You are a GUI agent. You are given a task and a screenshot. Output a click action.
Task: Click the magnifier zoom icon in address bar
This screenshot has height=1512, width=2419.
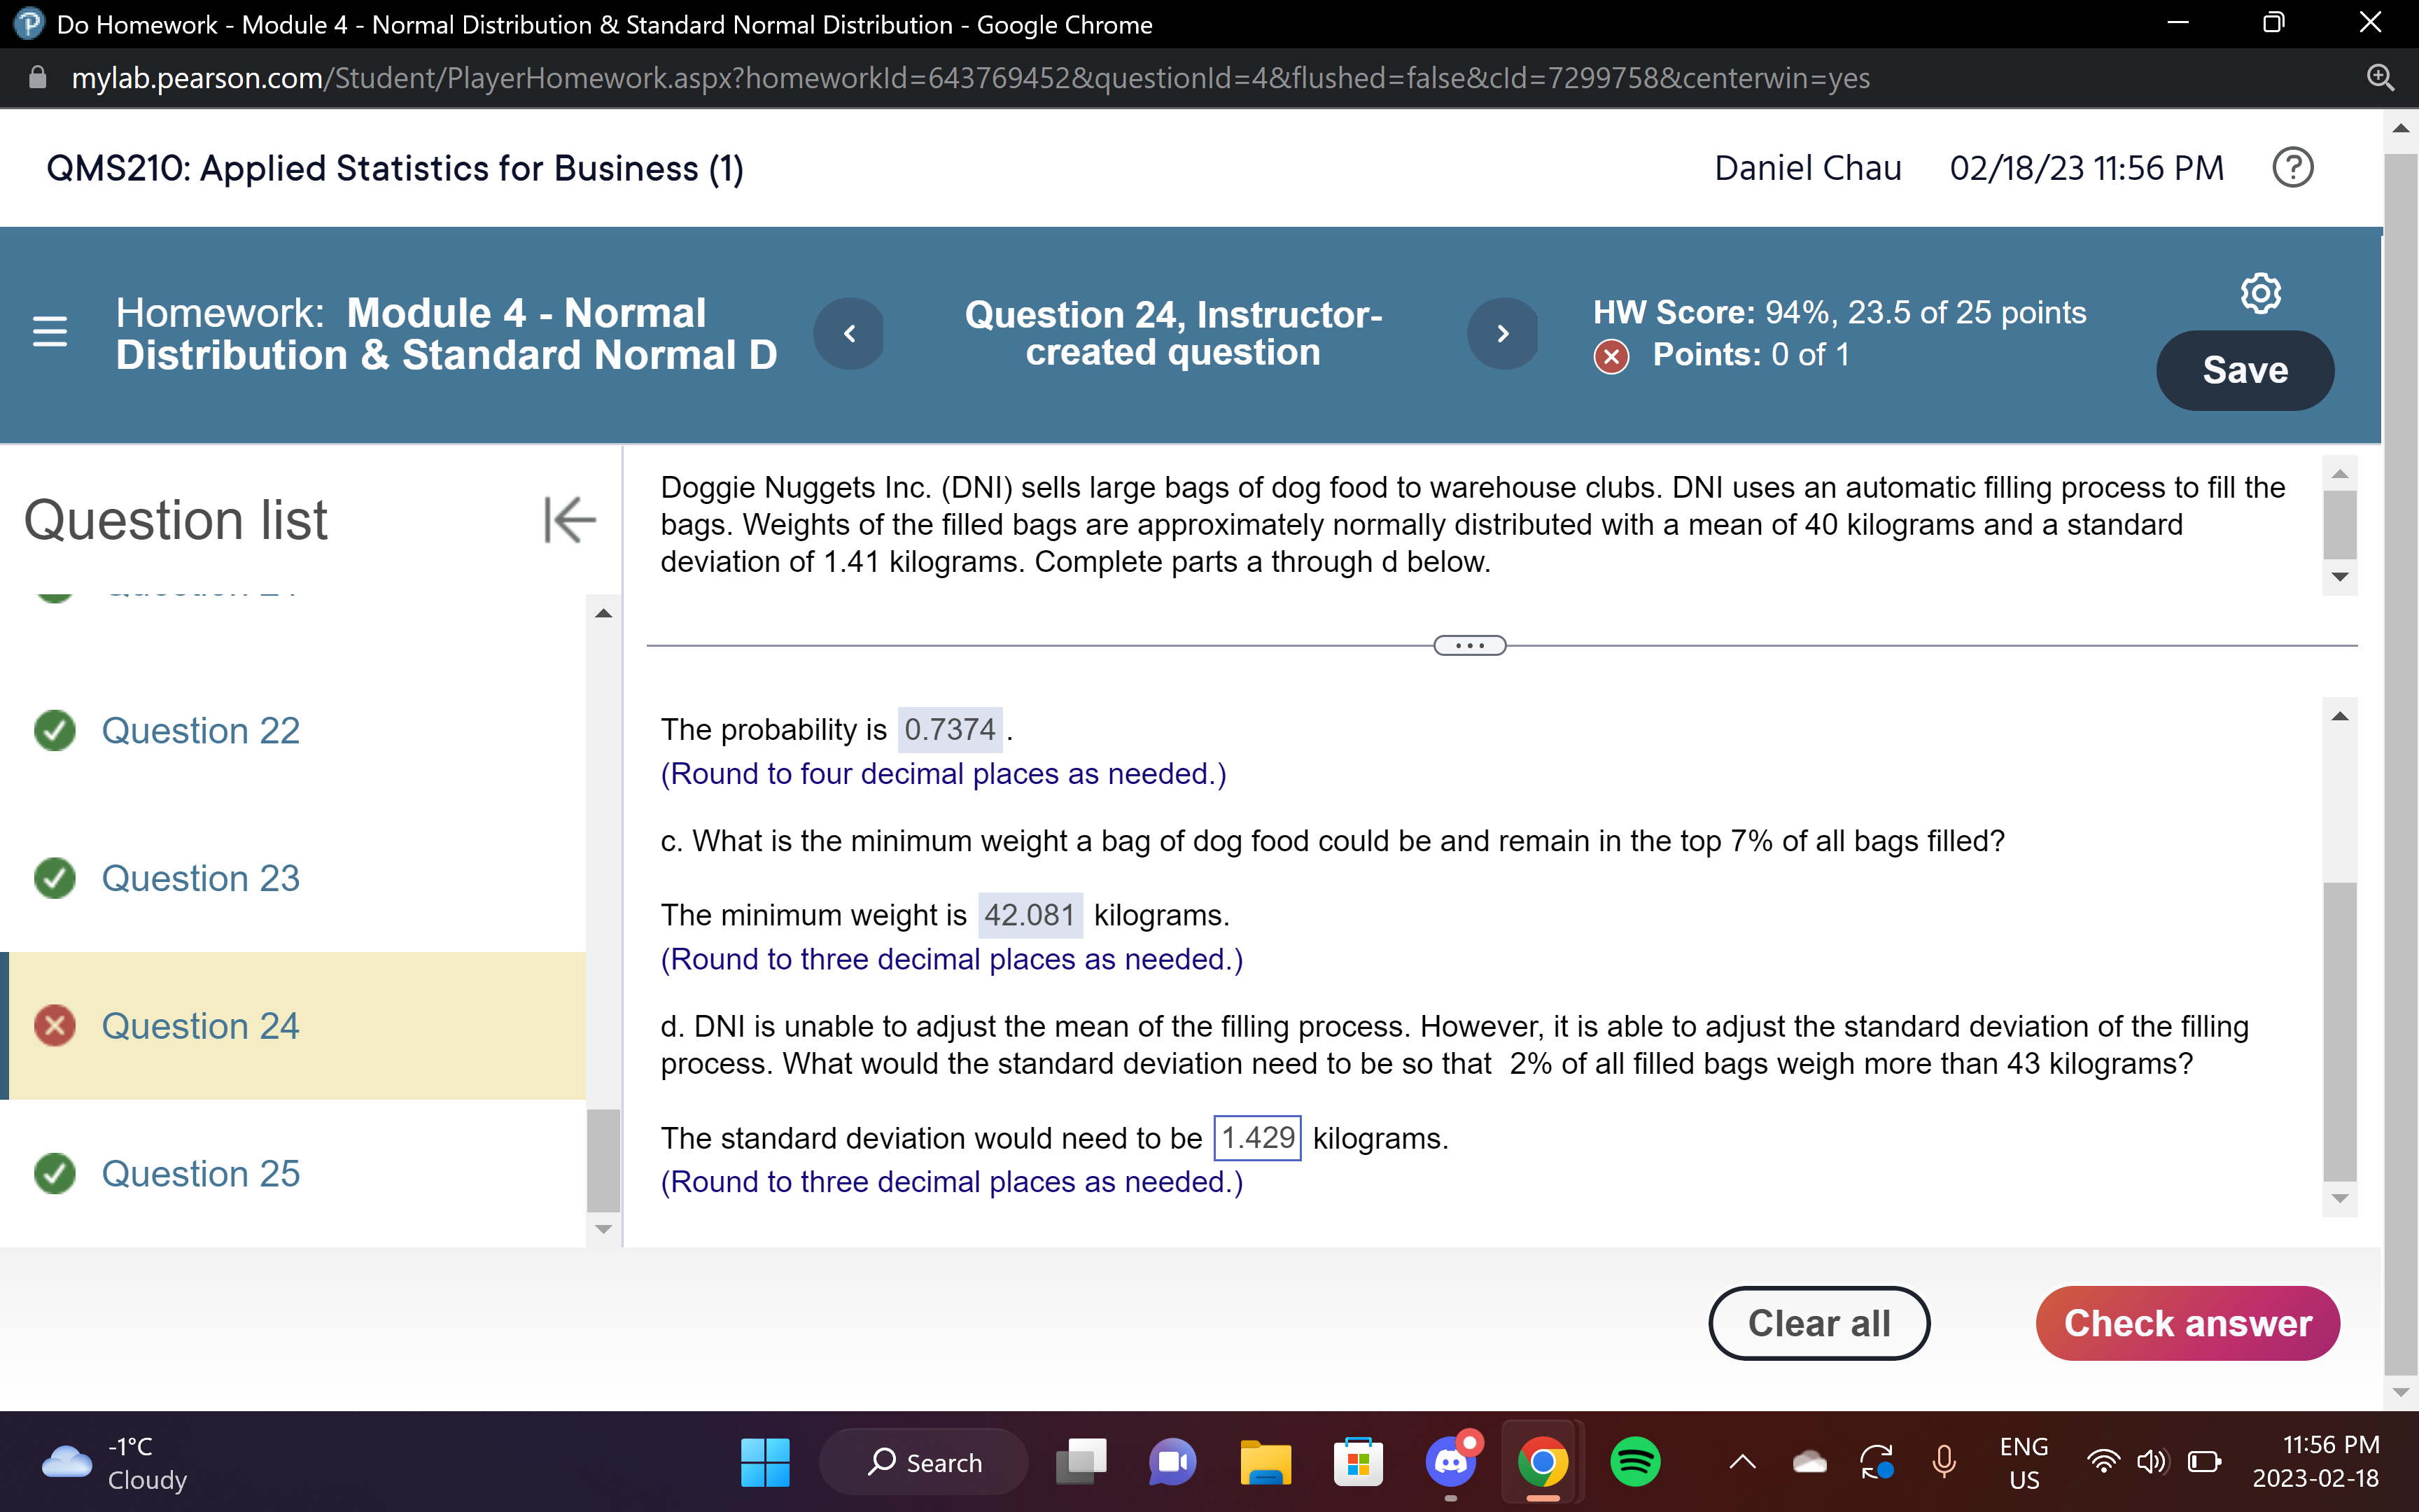tap(2380, 77)
